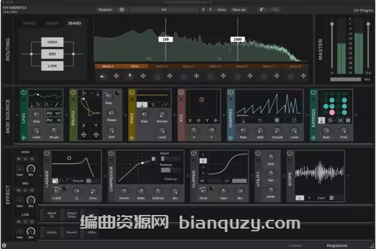
Task: Choose the 3Band EQ effect slot
Action: 52,215
